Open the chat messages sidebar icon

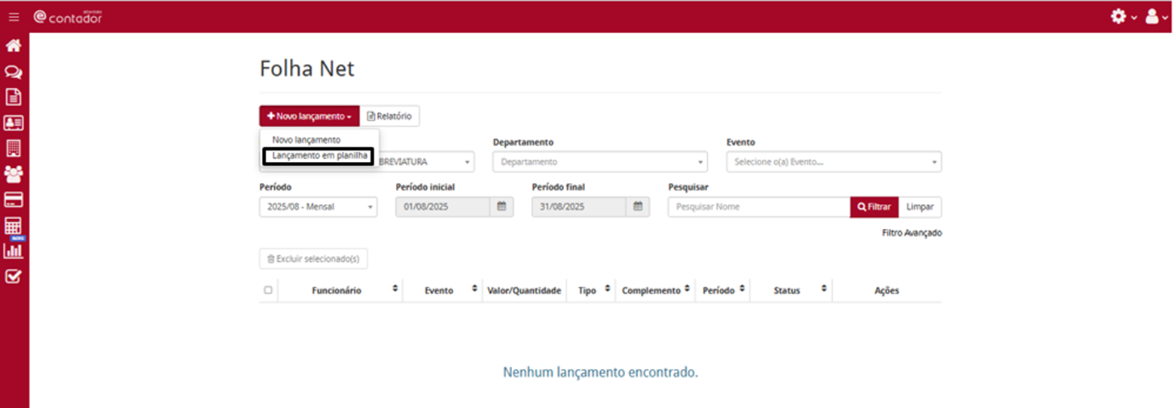point(14,72)
